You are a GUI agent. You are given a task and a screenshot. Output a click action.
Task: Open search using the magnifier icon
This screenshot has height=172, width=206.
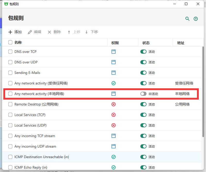tap(187, 19)
